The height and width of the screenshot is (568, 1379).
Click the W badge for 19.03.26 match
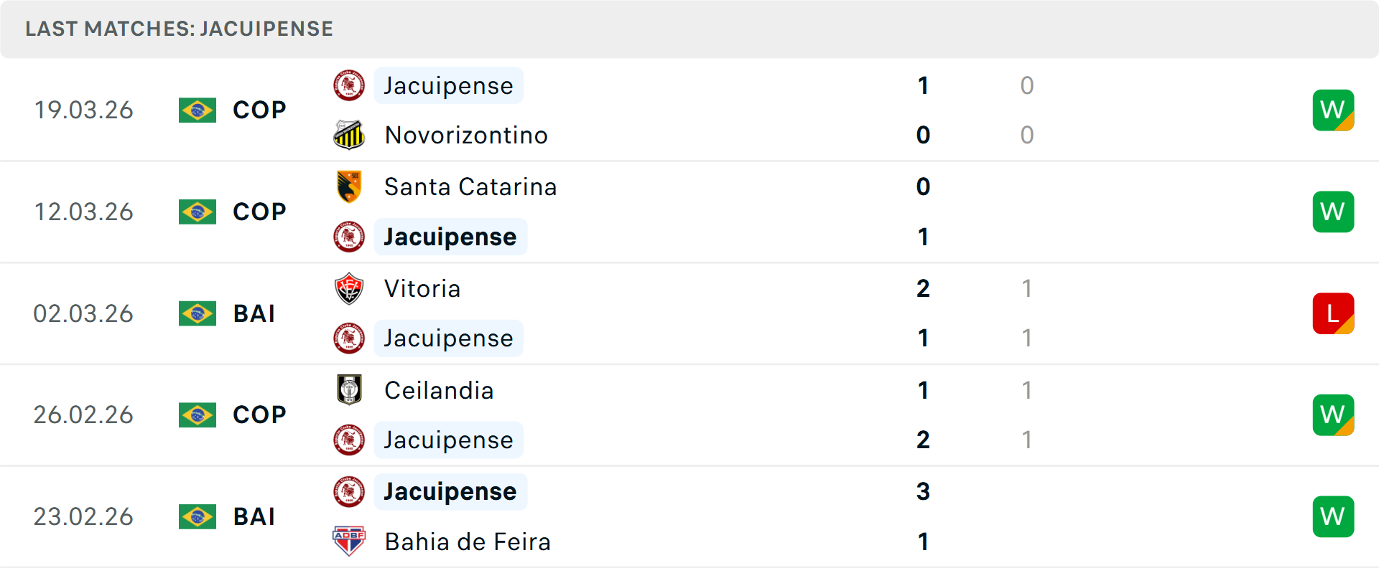(x=1333, y=110)
